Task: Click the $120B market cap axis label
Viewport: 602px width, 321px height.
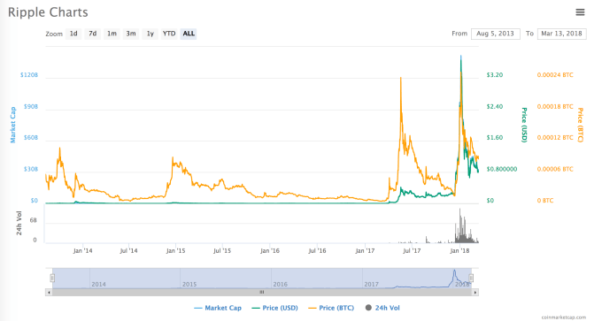Action: coord(29,75)
